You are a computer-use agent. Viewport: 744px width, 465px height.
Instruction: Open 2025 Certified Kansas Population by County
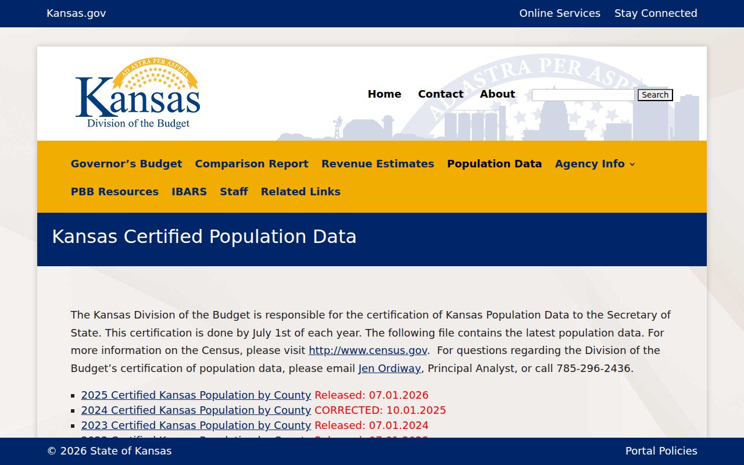point(196,395)
